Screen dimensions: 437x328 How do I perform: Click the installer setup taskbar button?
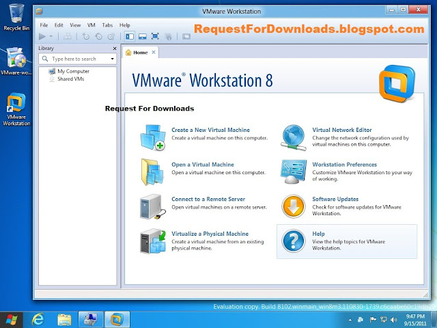pyautogui.click(x=91, y=320)
